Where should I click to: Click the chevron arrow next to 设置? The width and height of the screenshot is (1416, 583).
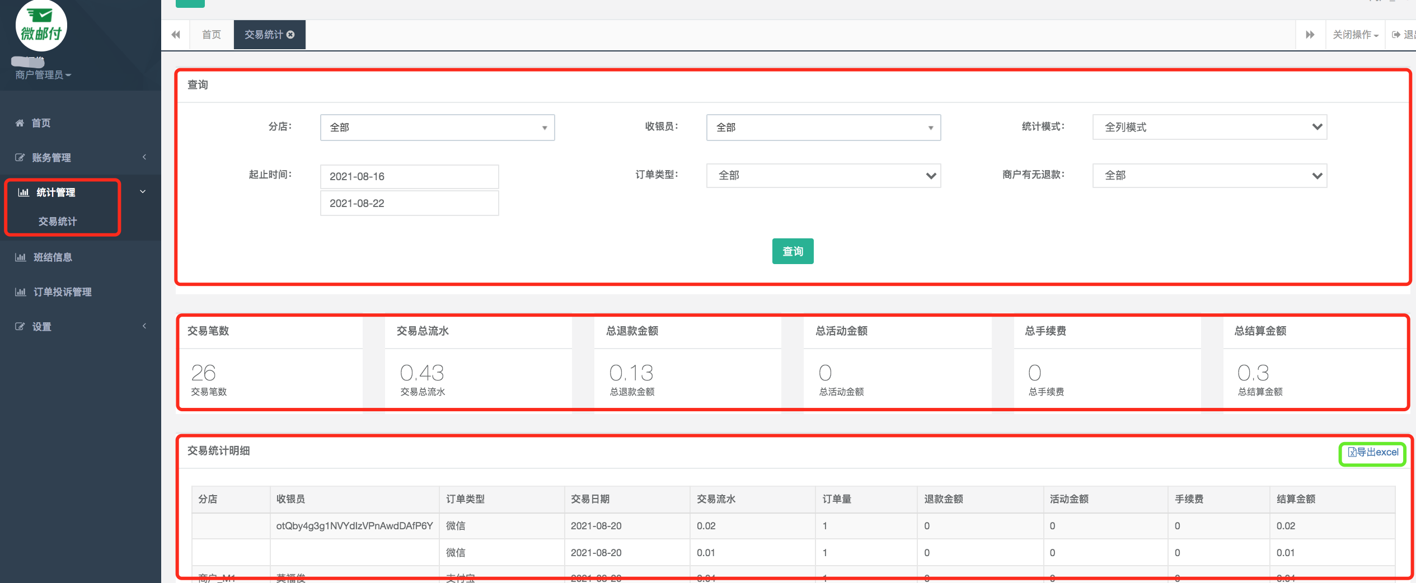pos(144,326)
